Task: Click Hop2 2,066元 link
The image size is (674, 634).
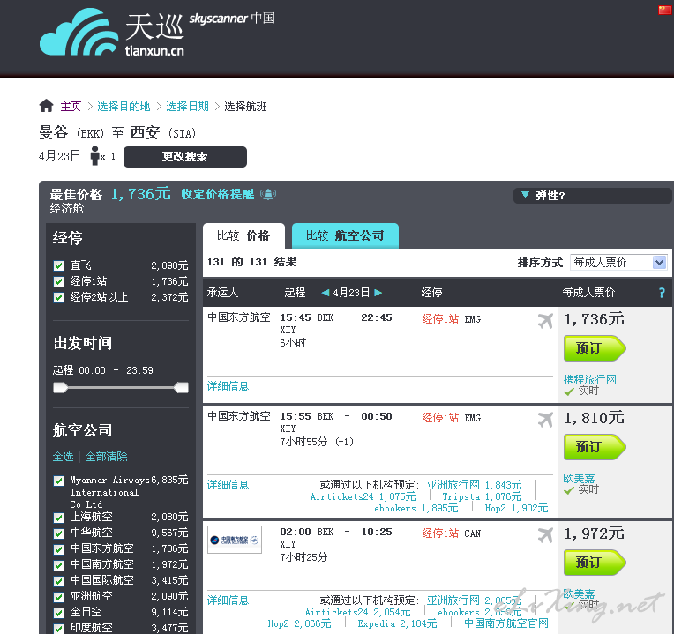Action: point(299,623)
